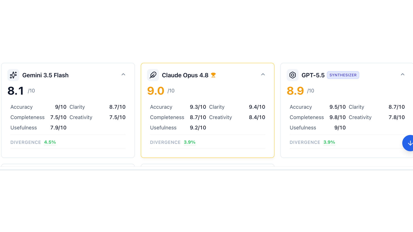Click the 3.9% divergence value for GPT-5.5
Viewport: 413px width, 232px height.
pyautogui.click(x=329, y=142)
